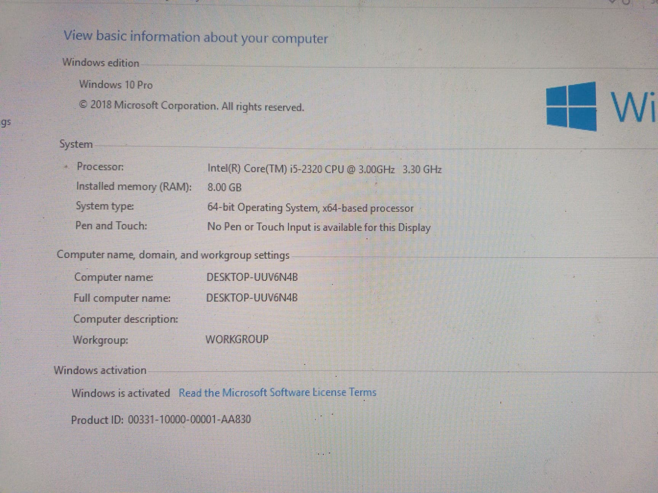Click the 'Computer name, domain, and workgroup settings' header

point(173,255)
